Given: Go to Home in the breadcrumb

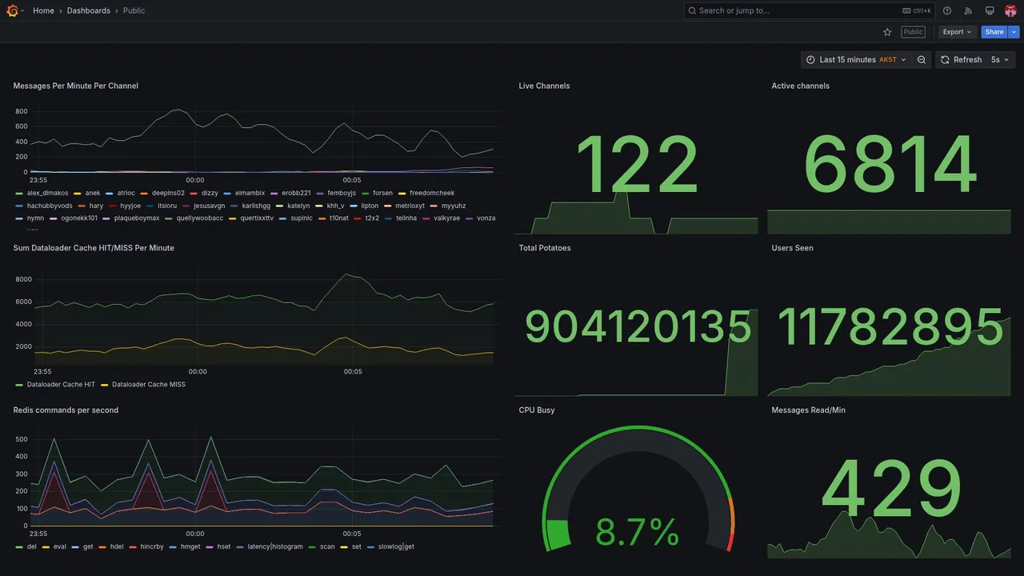Looking at the screenshot, I should pyautogui.click(x=43, y=10).
